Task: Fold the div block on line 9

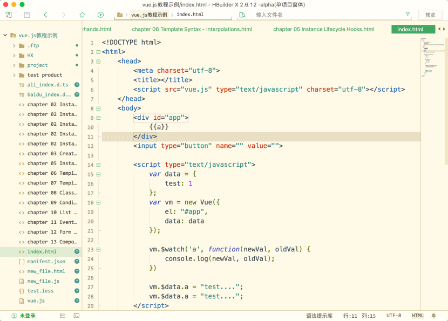Action: [98, 118]
